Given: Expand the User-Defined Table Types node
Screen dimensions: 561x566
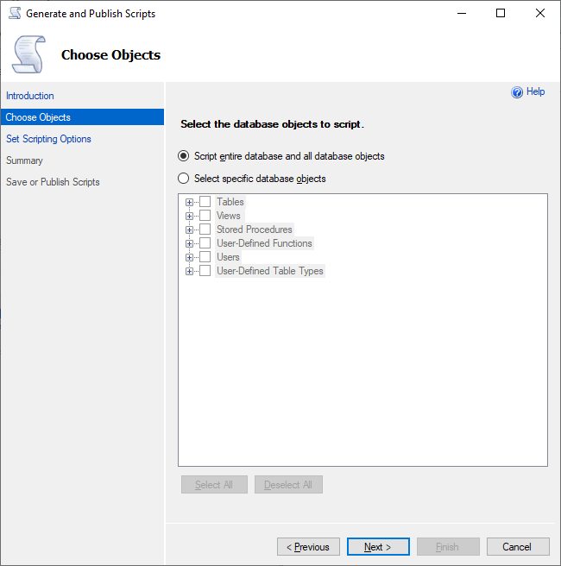Looking at the screenshot, I should [189, 271].
